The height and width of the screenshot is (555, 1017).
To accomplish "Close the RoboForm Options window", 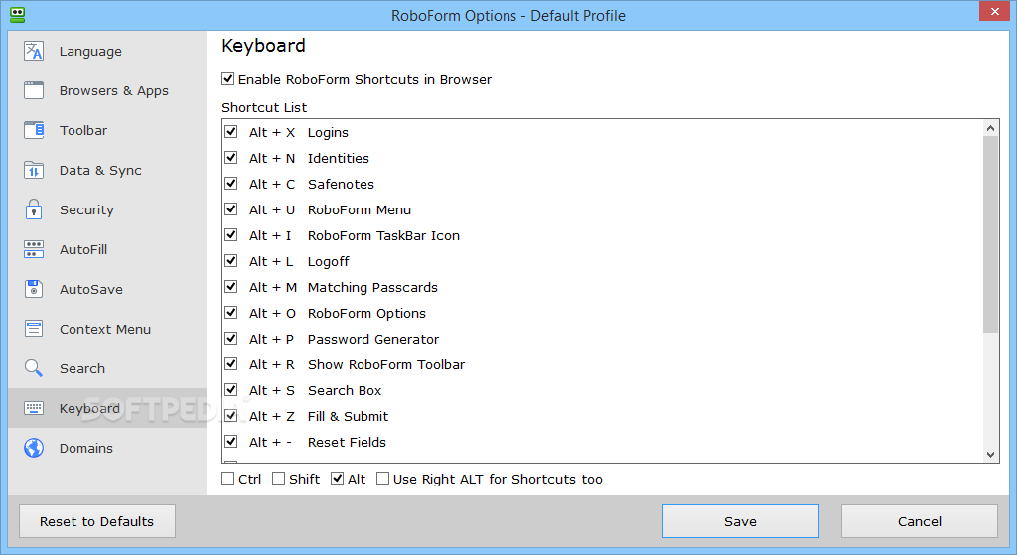I will coord(995,11).
